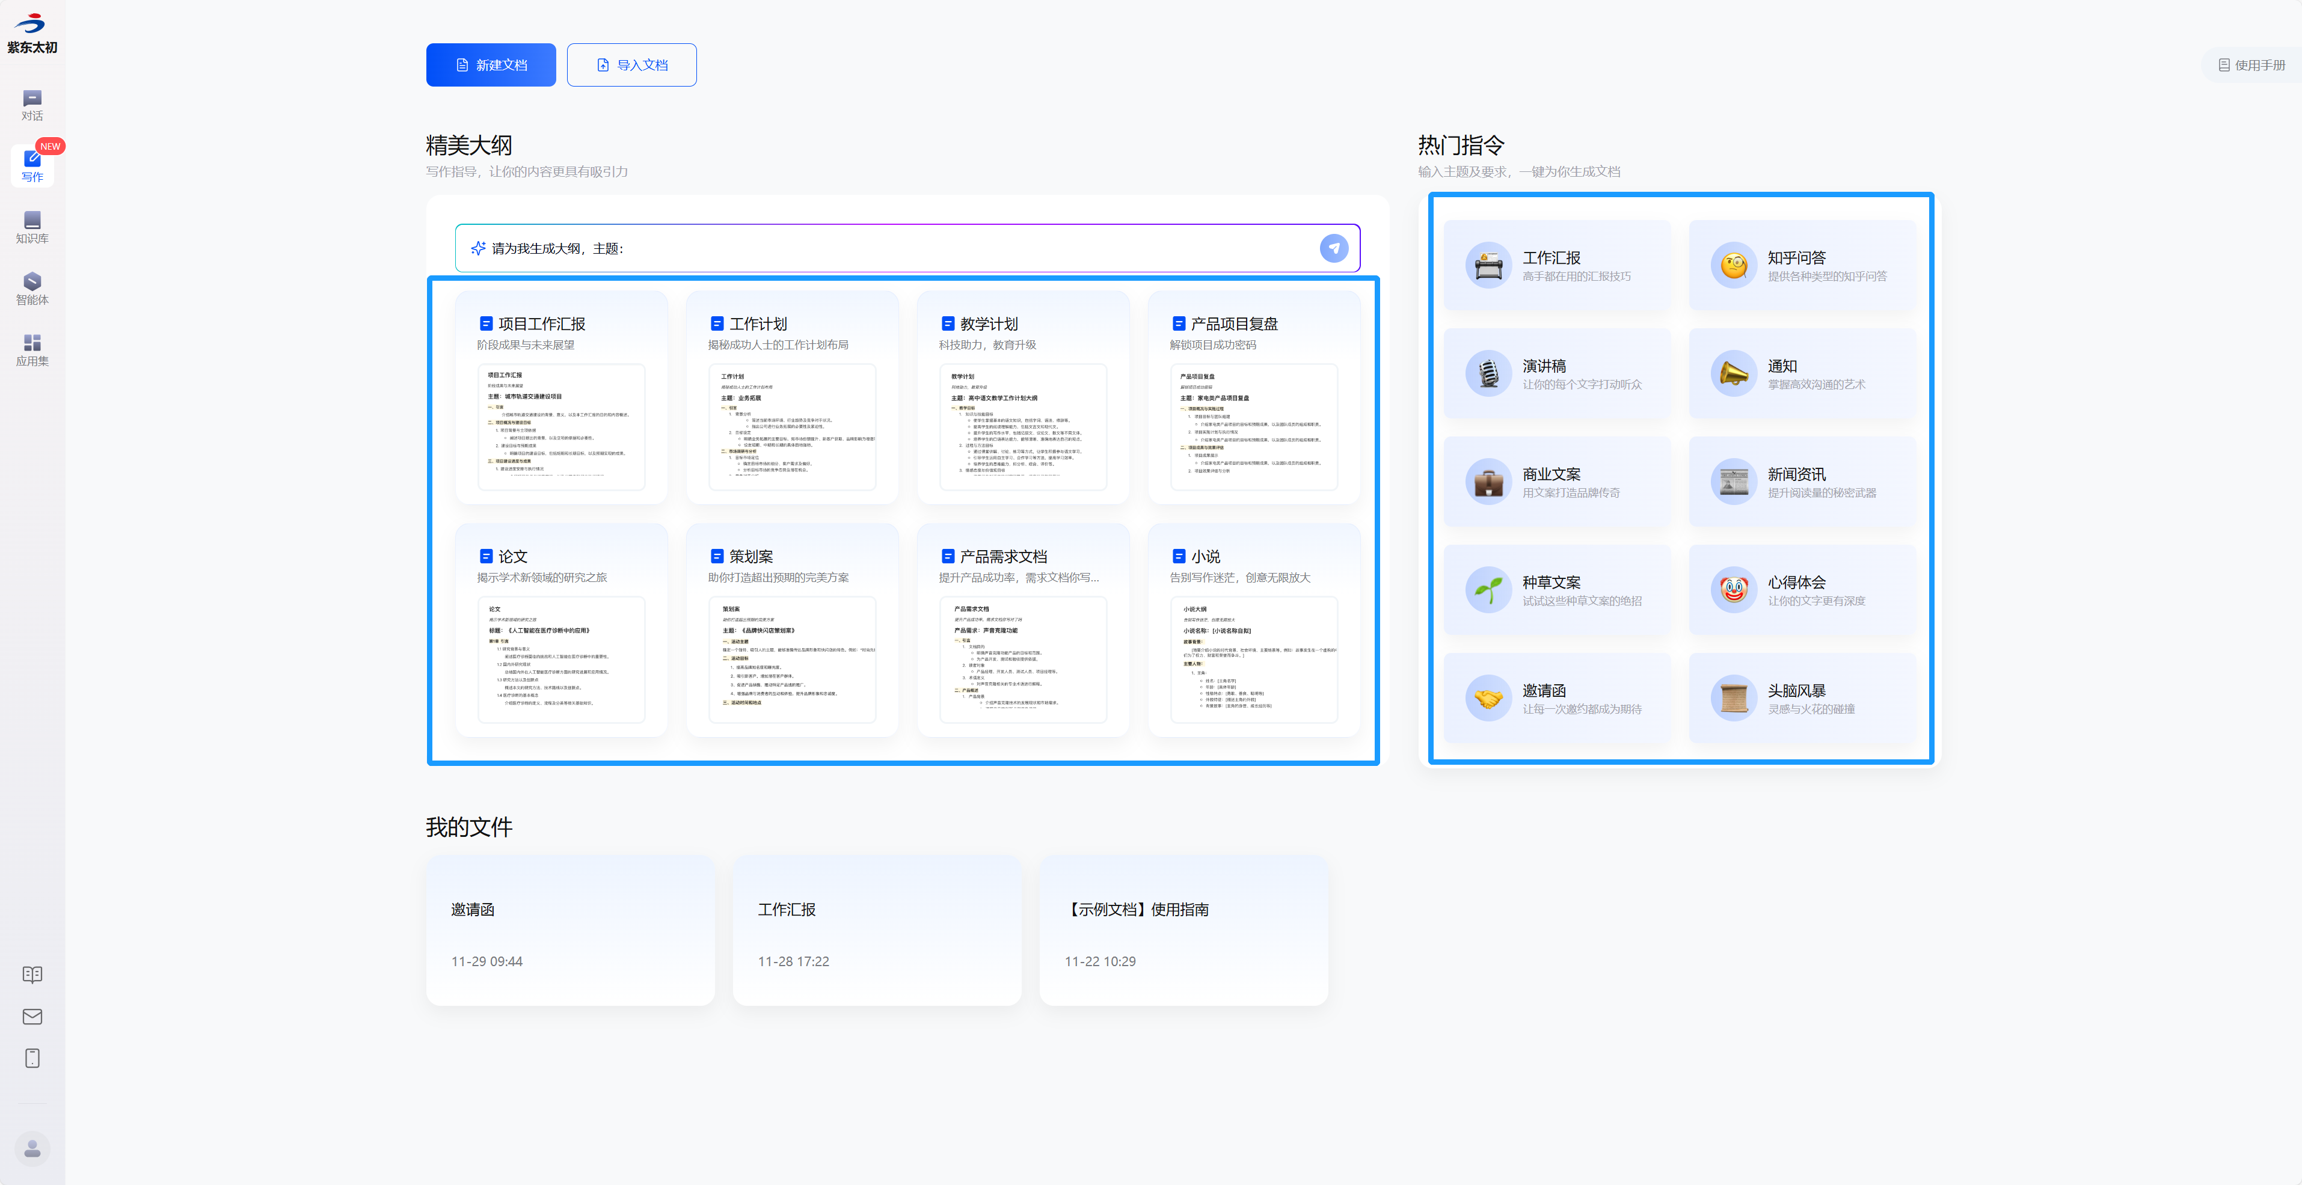Click the outline topic input field
2302x1185 pixels.
click(894, 248)
